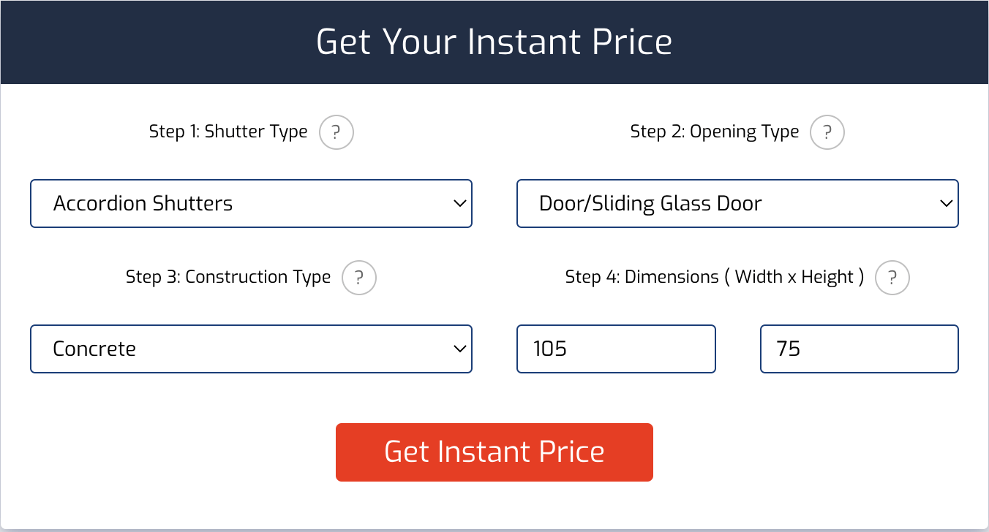
Task: Click the help icon for Shutter Type
Action: 336,132
